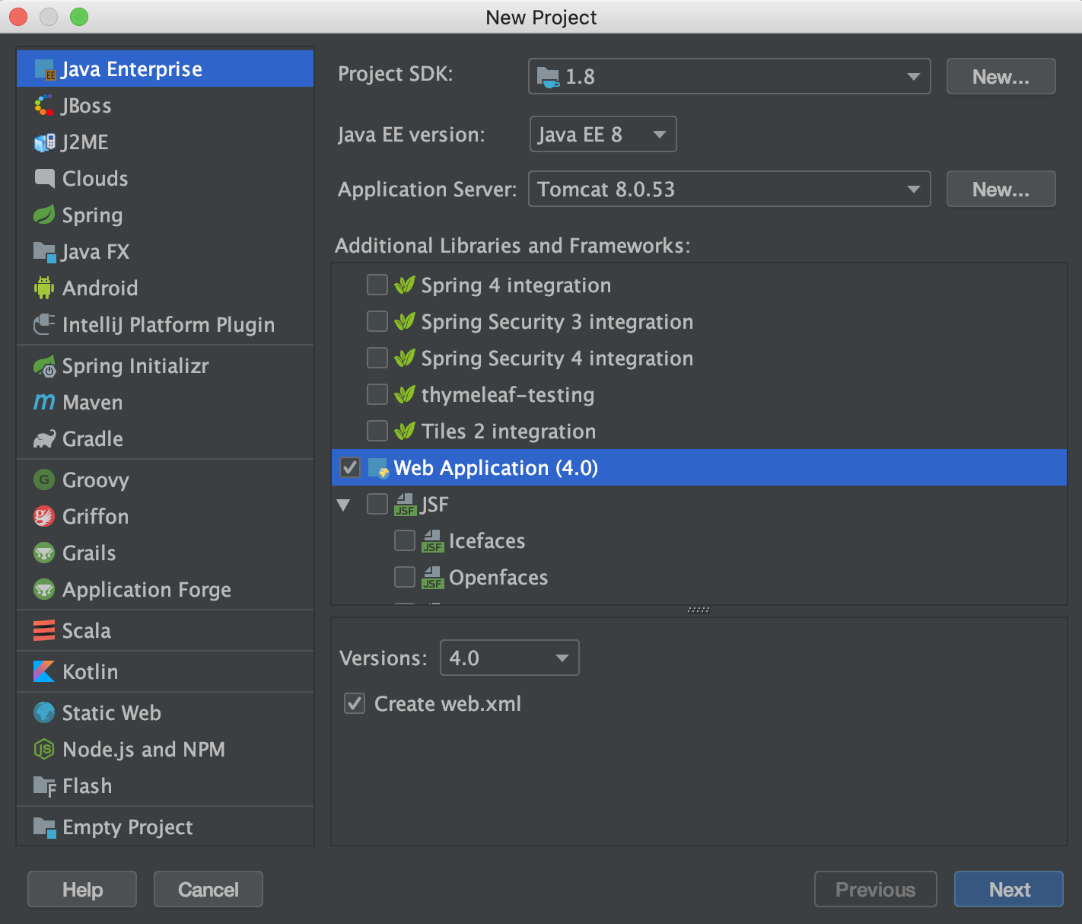Enable thymeleaf-testing checkbox

tap(377, 394)
